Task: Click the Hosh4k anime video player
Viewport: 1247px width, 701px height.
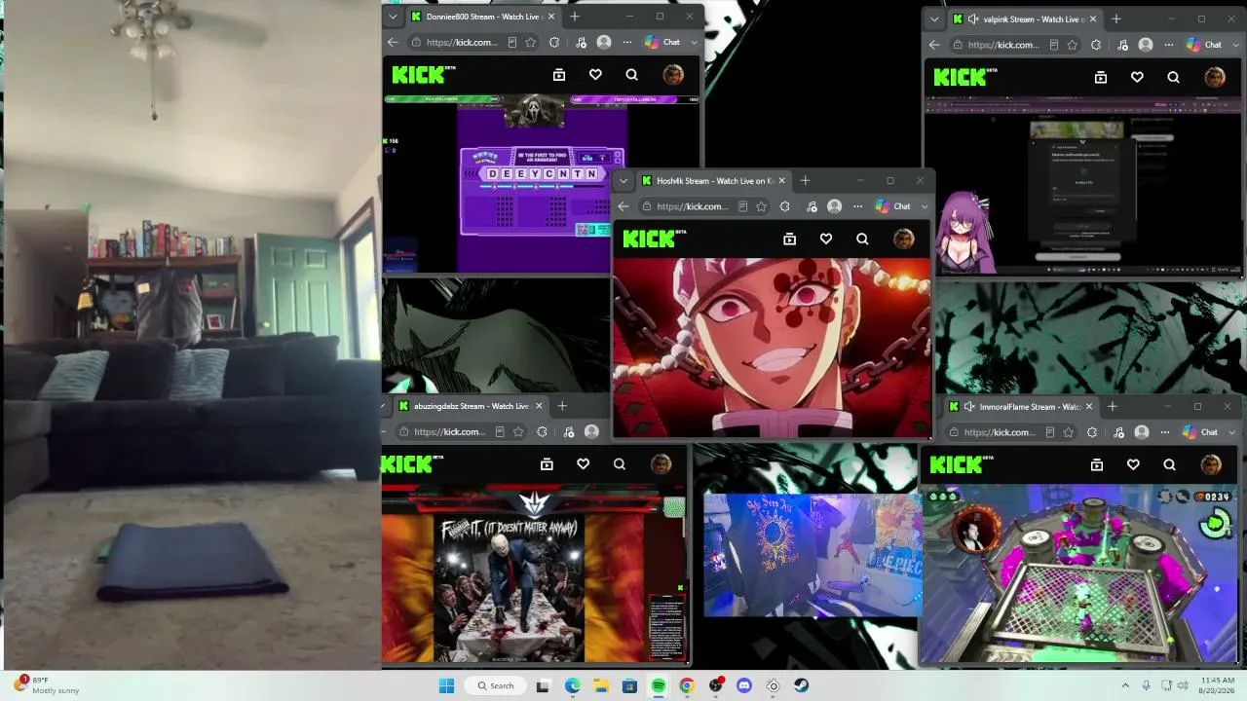Action: [772, 348]
